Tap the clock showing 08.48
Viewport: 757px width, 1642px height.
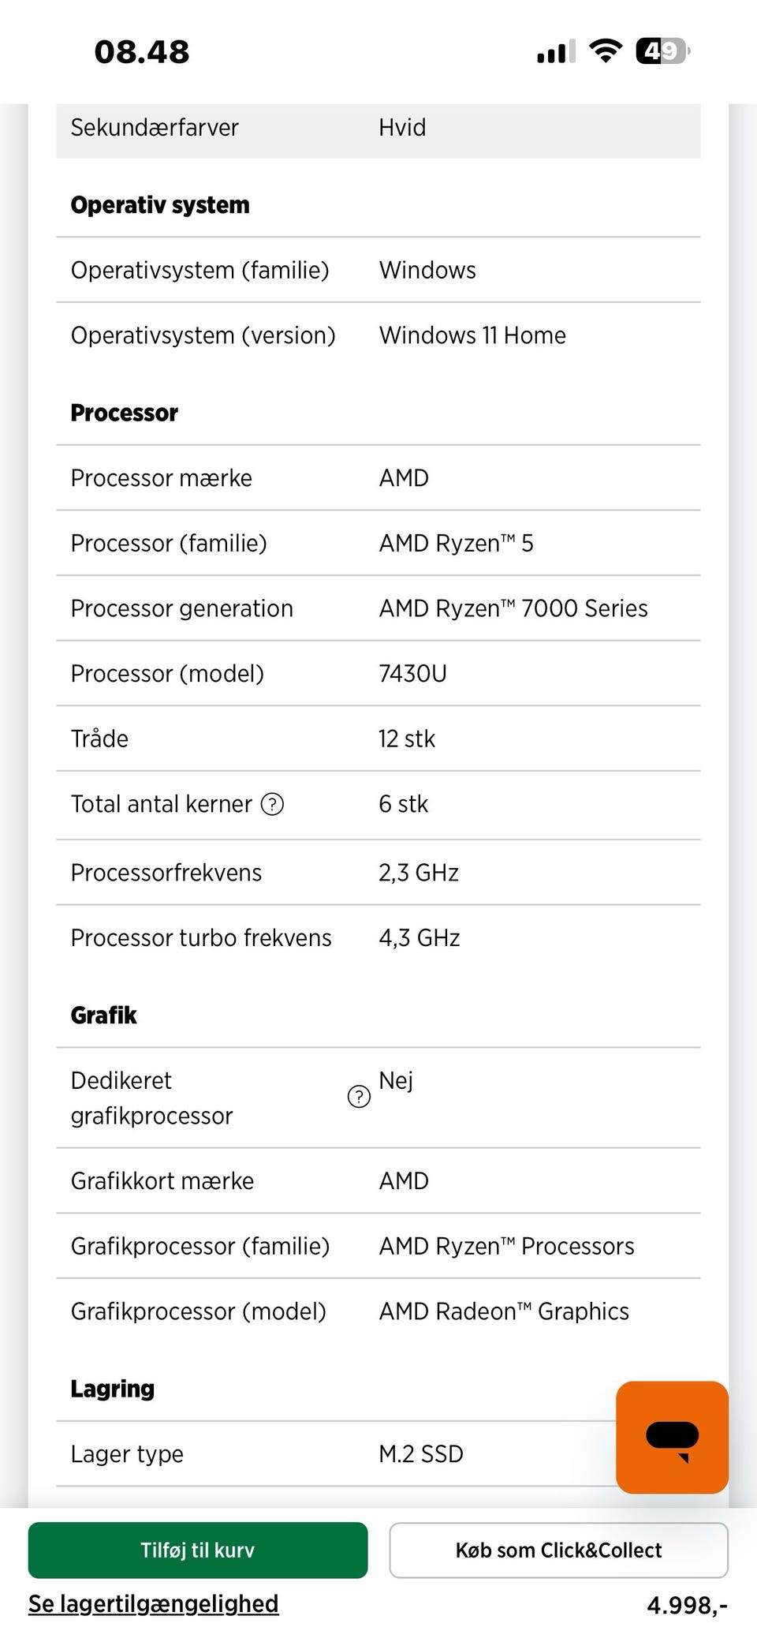[x=142, y=52]
